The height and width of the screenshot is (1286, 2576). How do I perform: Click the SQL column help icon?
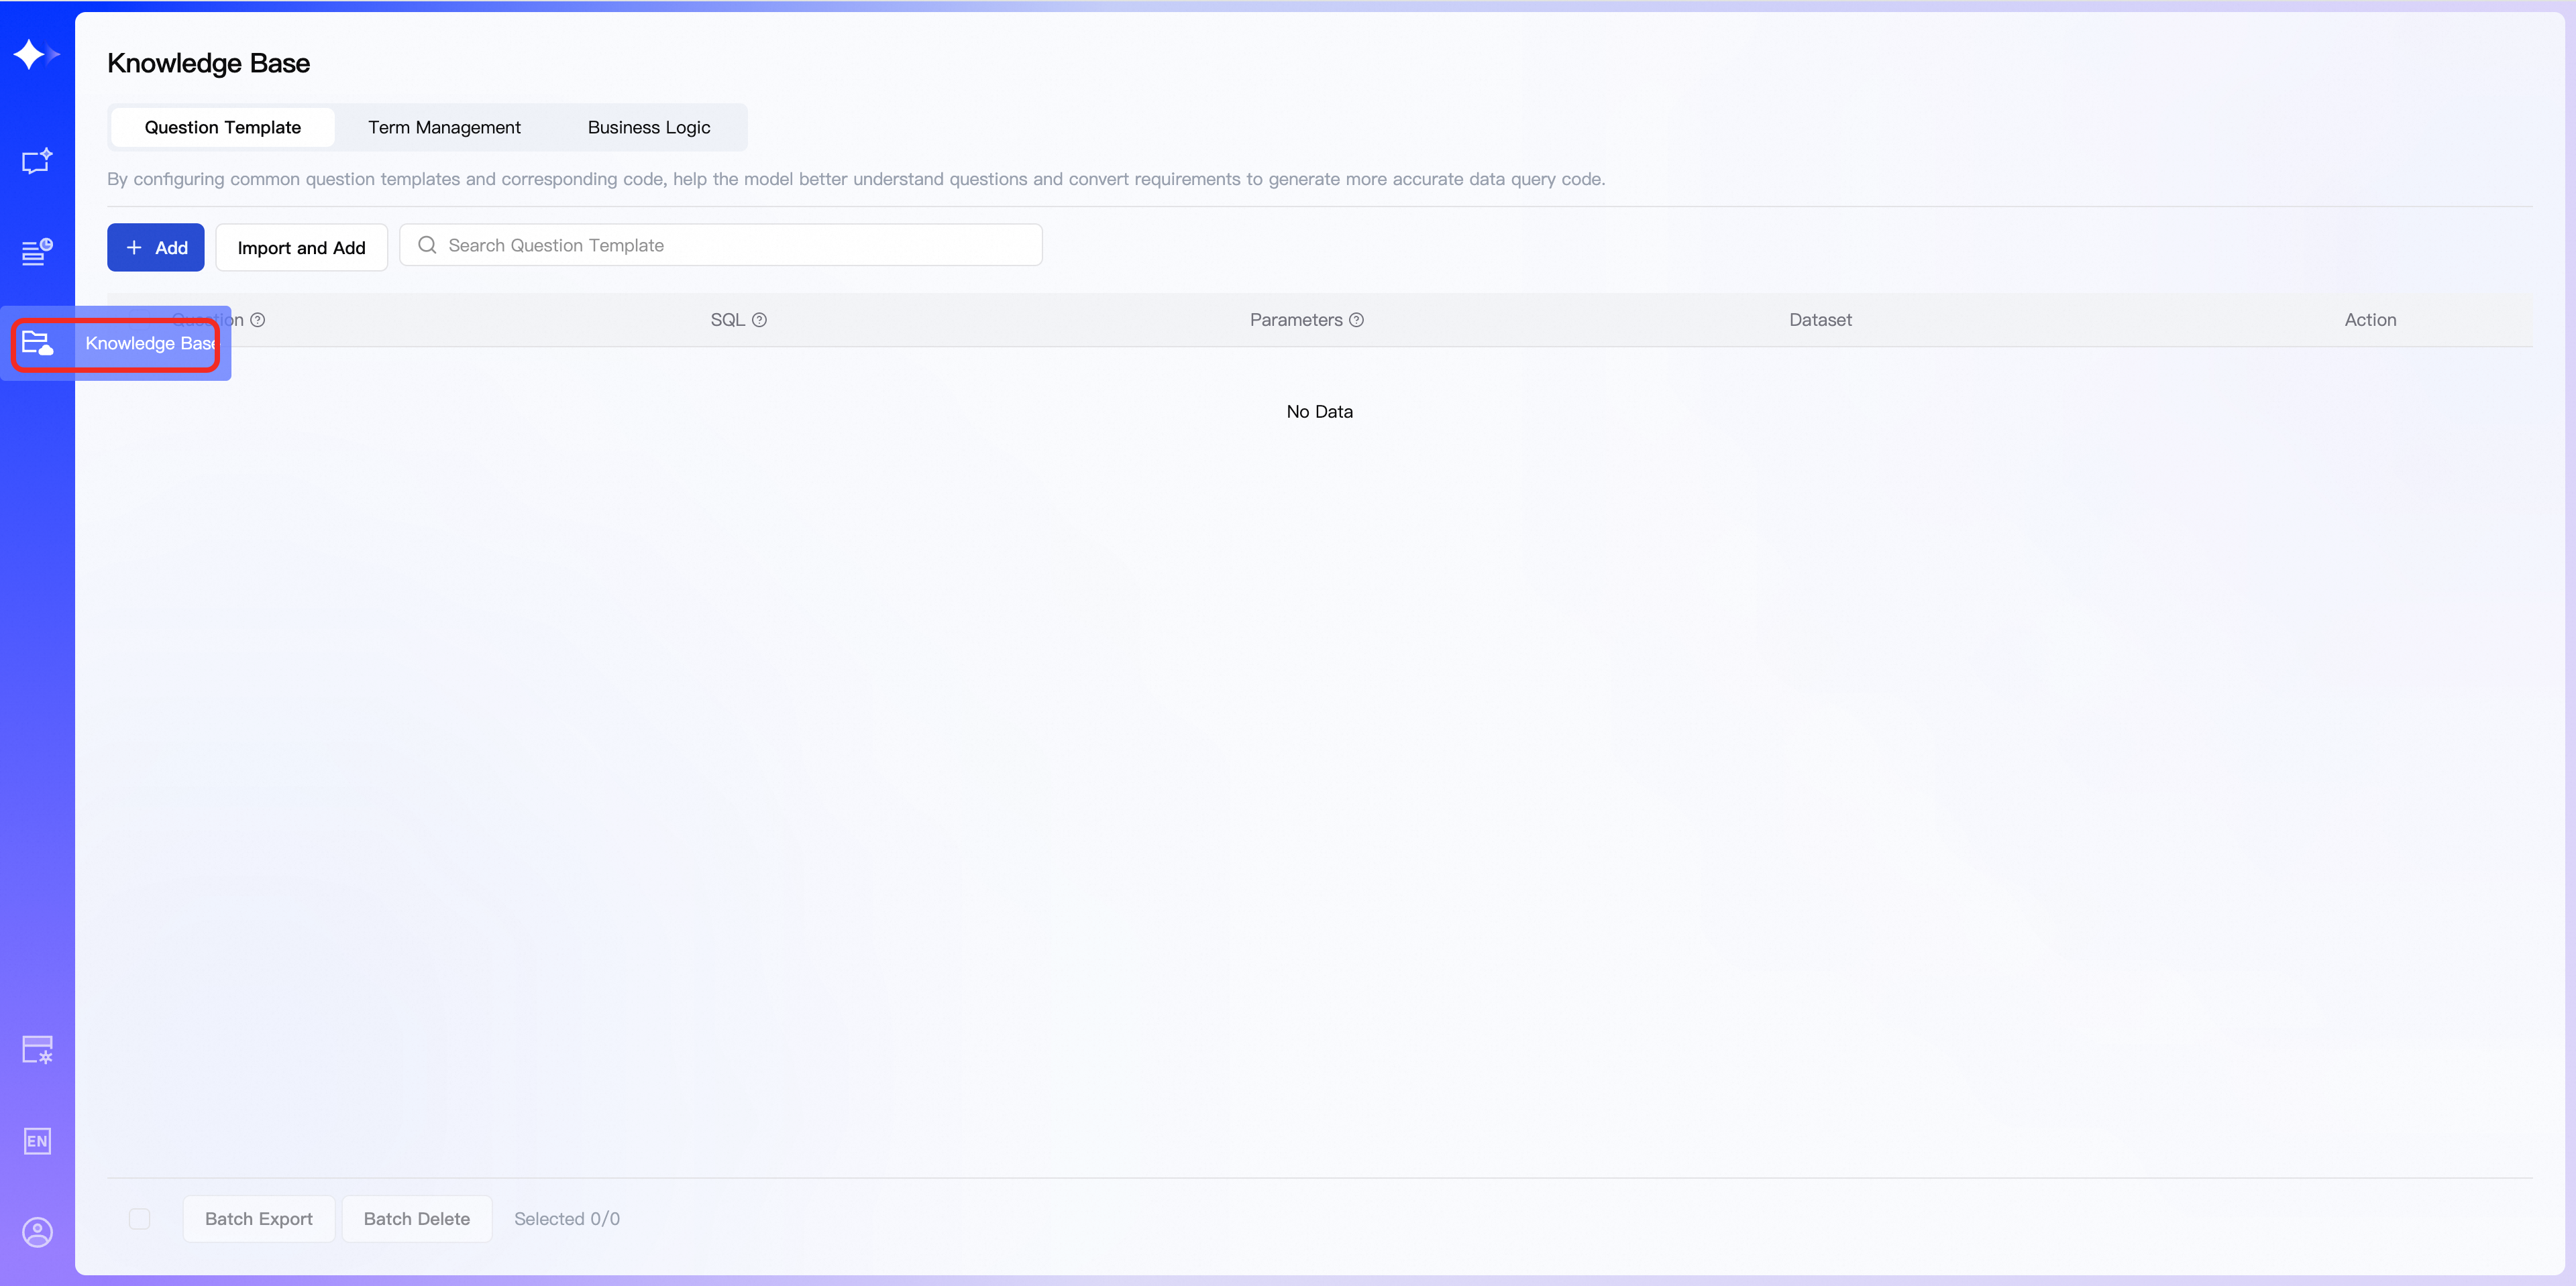pos(760,320)
